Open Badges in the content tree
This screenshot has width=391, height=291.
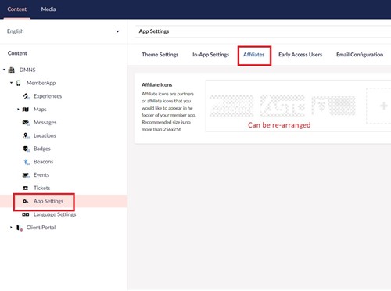(x=42, y=149)
